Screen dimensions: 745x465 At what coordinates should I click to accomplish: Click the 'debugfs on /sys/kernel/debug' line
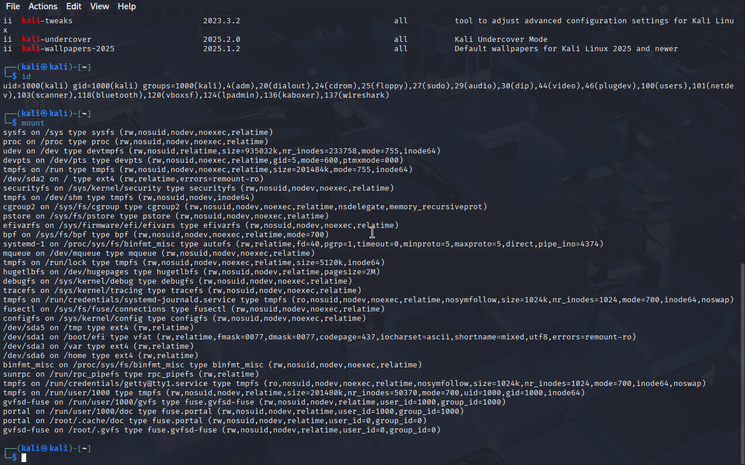tap(178, 281)
